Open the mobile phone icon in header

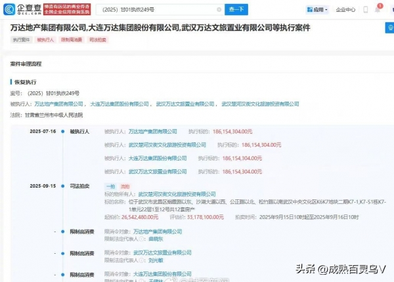pyautogui.click(x=366, y=10)
